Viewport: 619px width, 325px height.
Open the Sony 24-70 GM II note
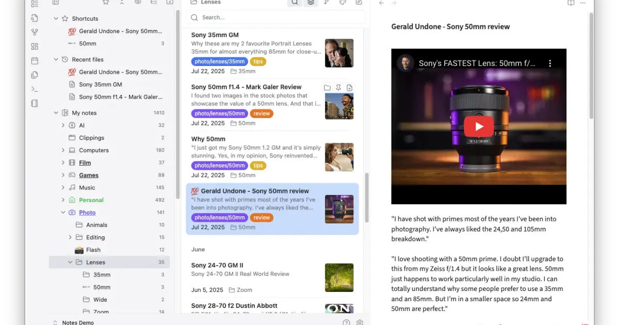tap(272, 278)
